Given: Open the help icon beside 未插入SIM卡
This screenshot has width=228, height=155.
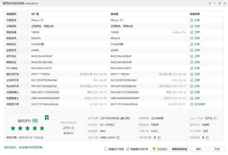Looking at the screenshot, I should [118, 137].
